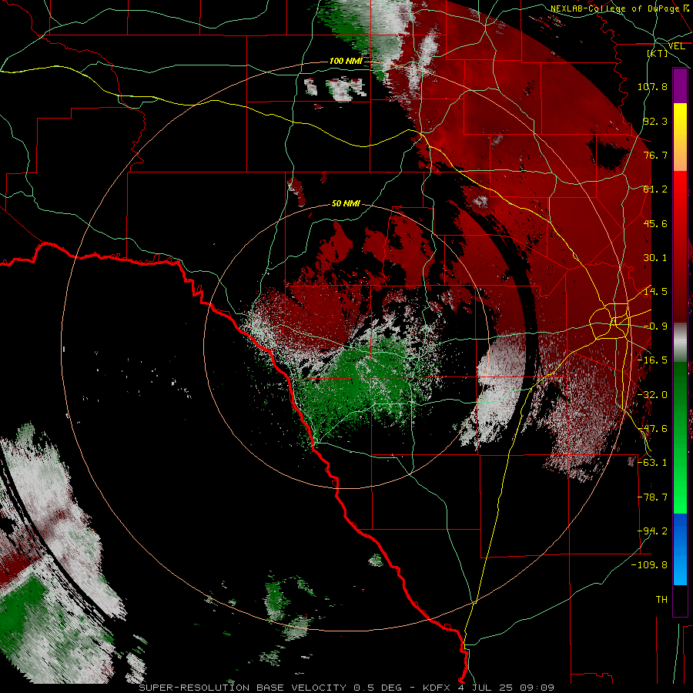The height and width of the screenshot is (693, 693).
Task: Click the 14.5 scale value
Action: [655, 292]
